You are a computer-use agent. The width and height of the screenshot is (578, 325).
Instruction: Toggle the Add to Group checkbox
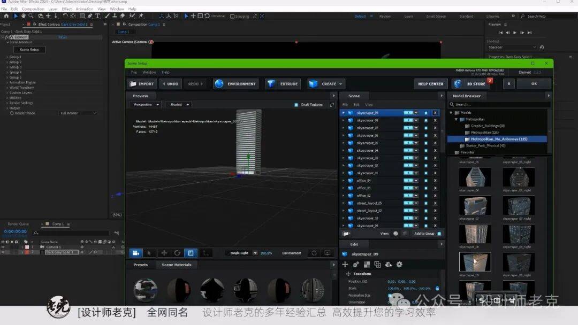(439, 234)
